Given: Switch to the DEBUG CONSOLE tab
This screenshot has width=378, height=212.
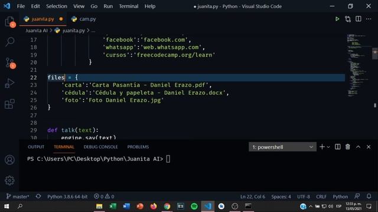Looking at the screenshot, I should pos(101,147).
